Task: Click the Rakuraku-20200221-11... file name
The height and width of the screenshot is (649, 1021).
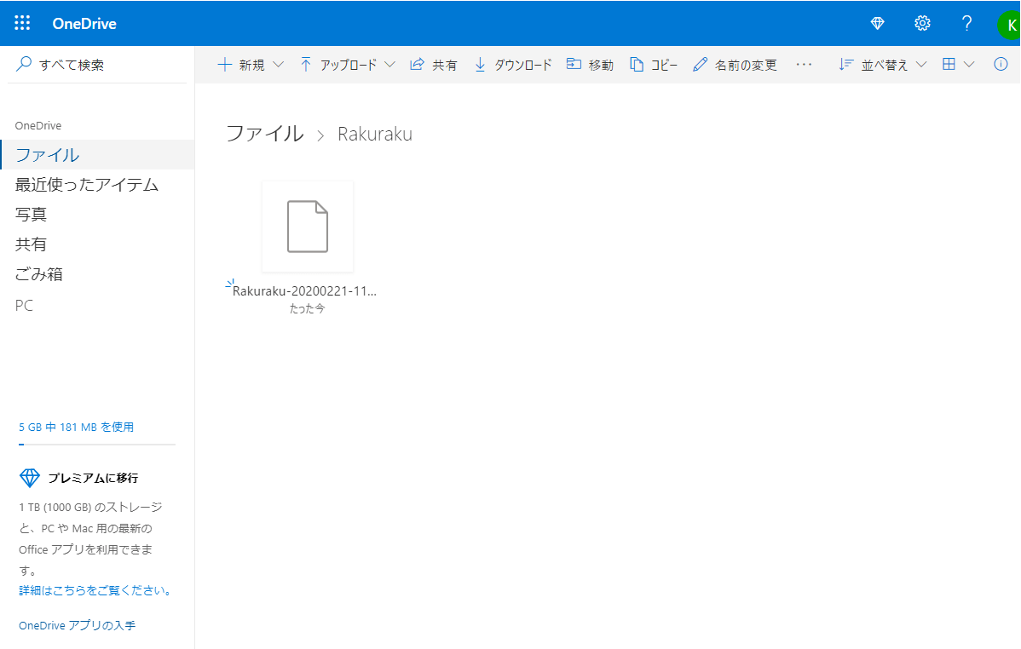Action: tap(304, 291)
